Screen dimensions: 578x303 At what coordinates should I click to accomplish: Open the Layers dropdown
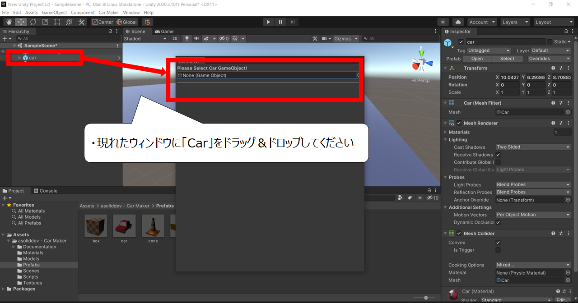tap(515, 22)
